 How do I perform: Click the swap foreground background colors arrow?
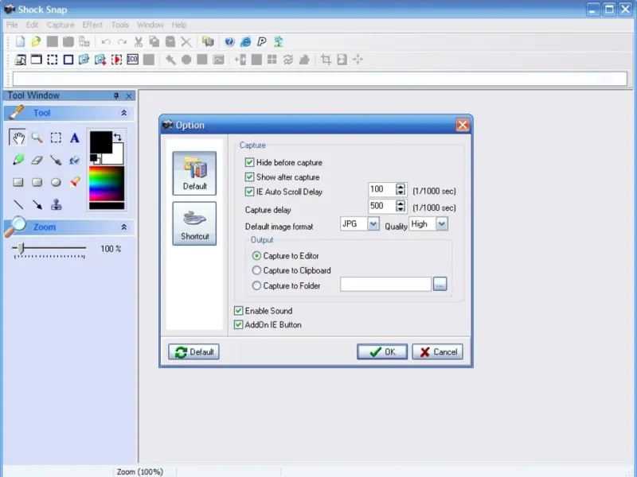118,137
